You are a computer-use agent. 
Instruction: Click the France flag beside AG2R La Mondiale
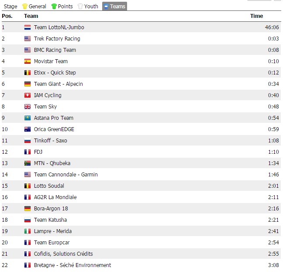tap(28, 197)
